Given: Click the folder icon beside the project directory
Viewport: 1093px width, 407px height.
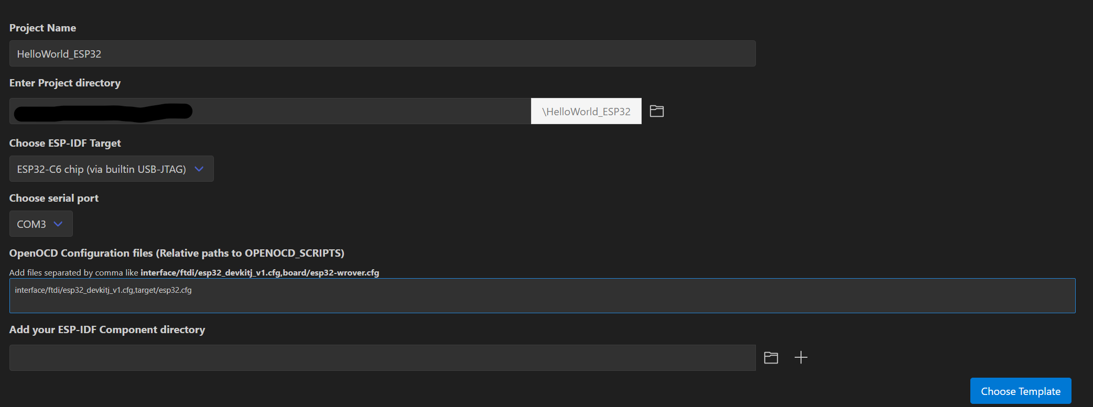Looking at the screenshot, I should pyautogui.click(x=656, y=111).
